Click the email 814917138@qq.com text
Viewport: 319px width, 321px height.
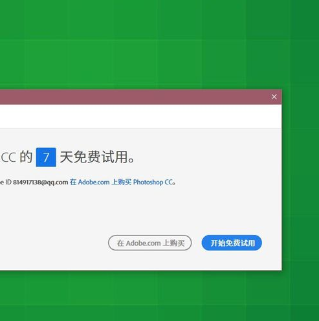pyautogui.click(x=41, y=183)
